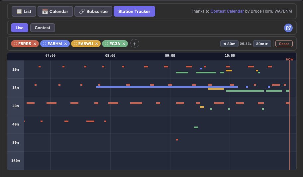Click the small blue spot on 10m

(x=201, y=69)
